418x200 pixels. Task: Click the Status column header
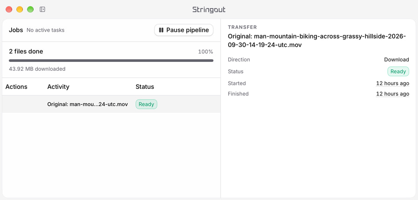click(145, 87)
